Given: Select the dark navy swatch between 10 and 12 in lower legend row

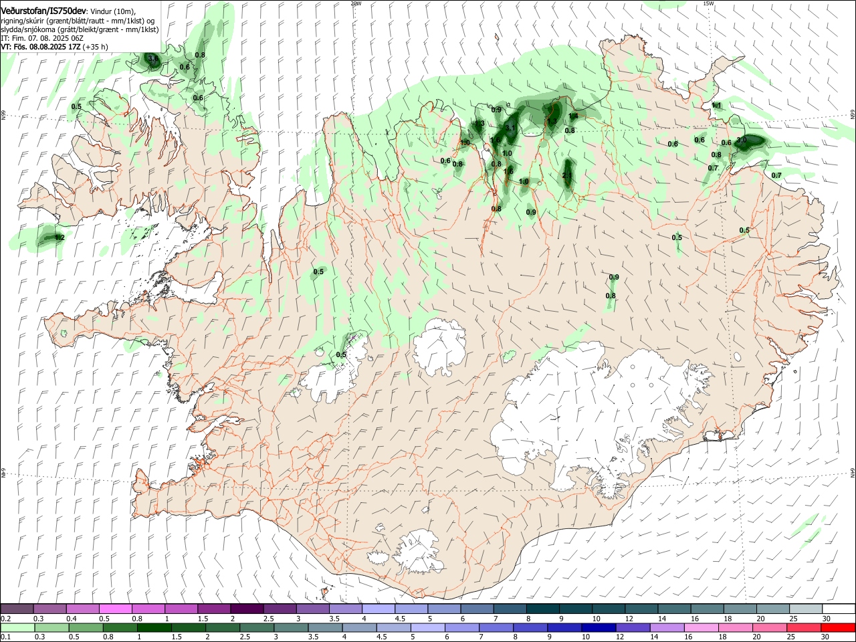Looking at the screenshot, I should 597,627.
